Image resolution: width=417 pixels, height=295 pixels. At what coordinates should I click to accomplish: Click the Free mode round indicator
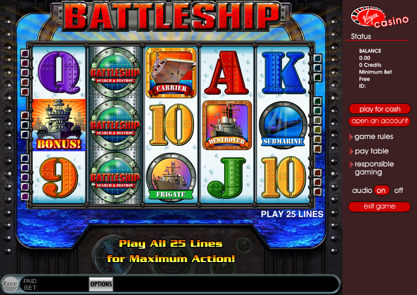click(x=10, y=284)
